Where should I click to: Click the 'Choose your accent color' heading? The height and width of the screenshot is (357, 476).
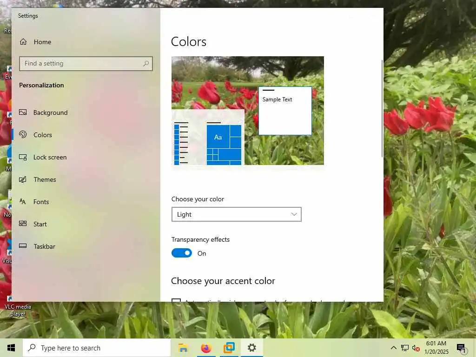223,281
